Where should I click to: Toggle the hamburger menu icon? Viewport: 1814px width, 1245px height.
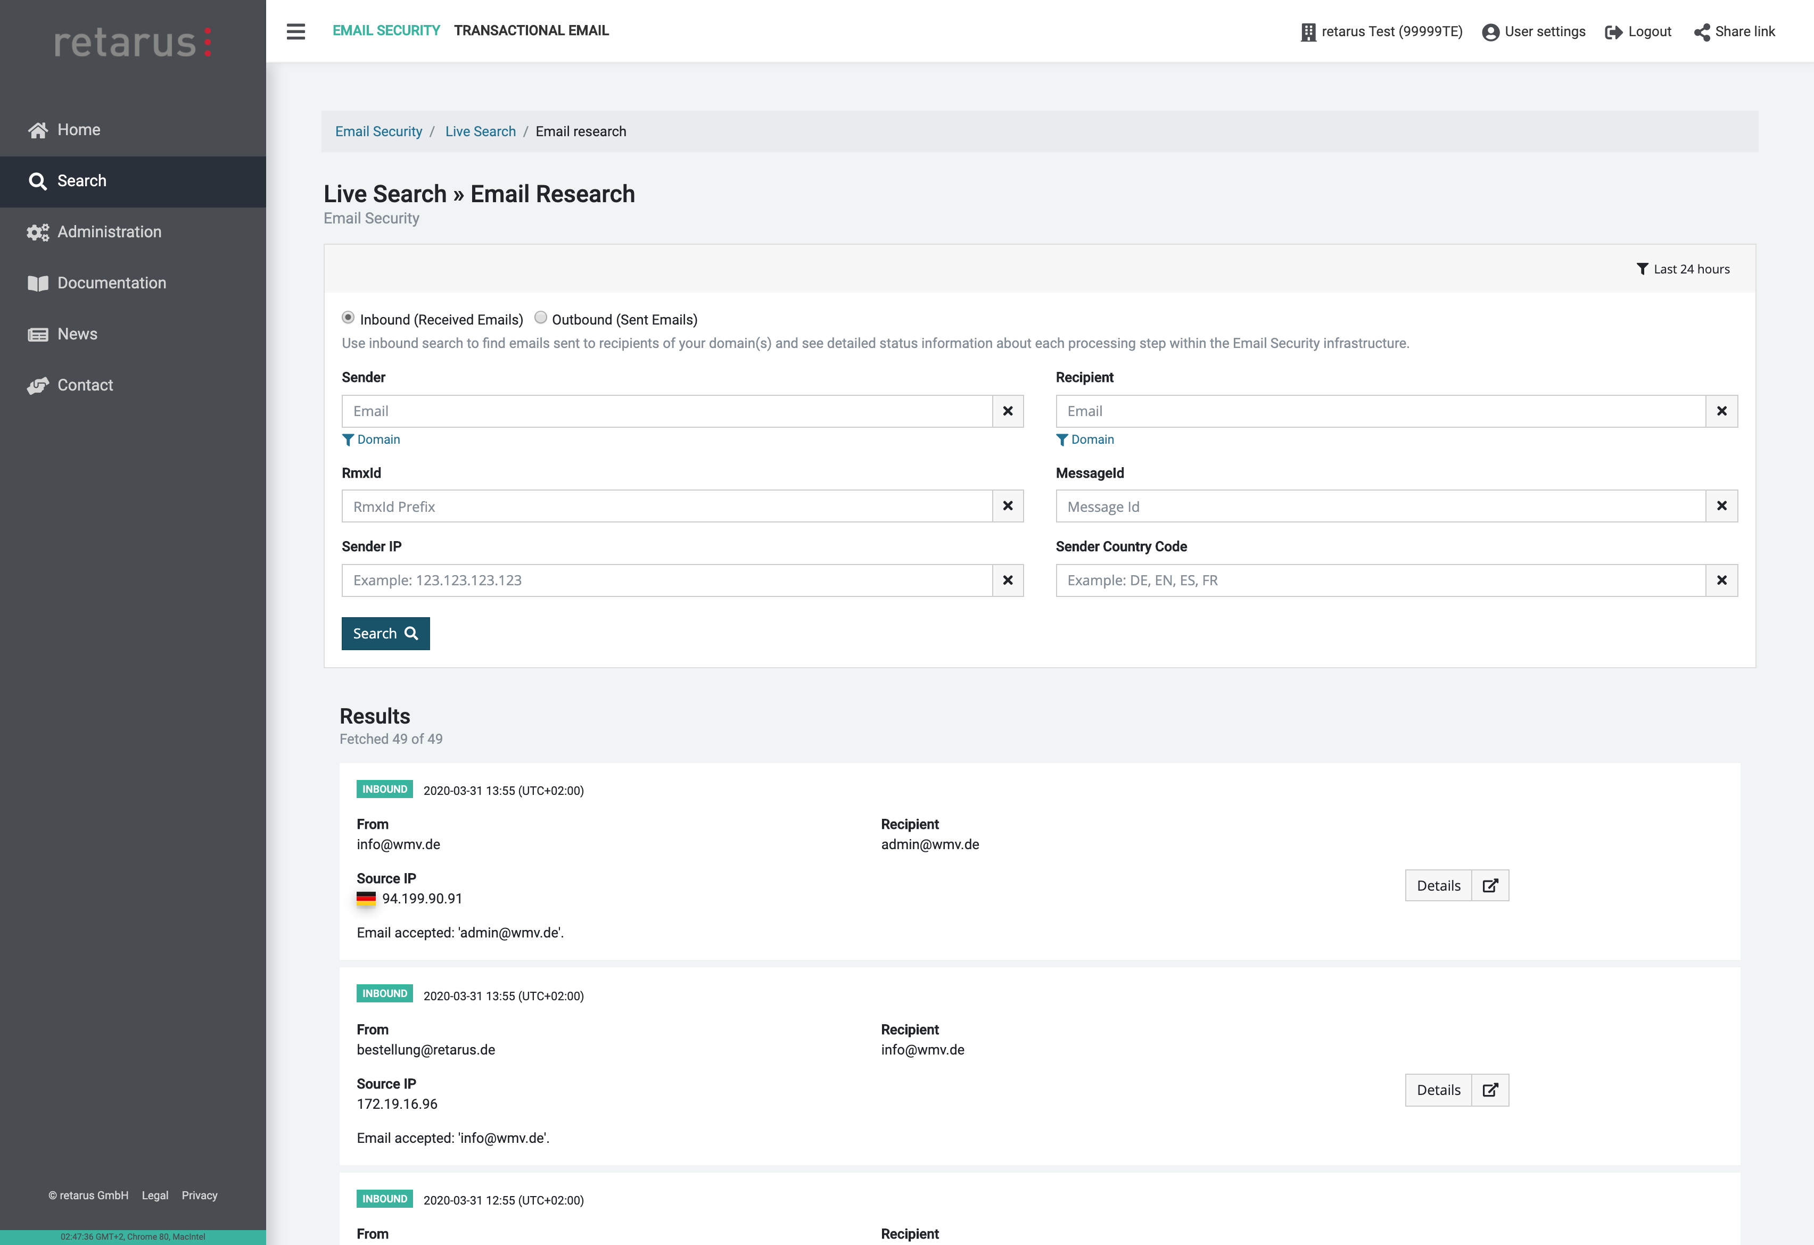click(296, 31)
